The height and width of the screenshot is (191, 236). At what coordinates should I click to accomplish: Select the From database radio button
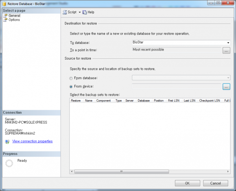coord(71,78)
